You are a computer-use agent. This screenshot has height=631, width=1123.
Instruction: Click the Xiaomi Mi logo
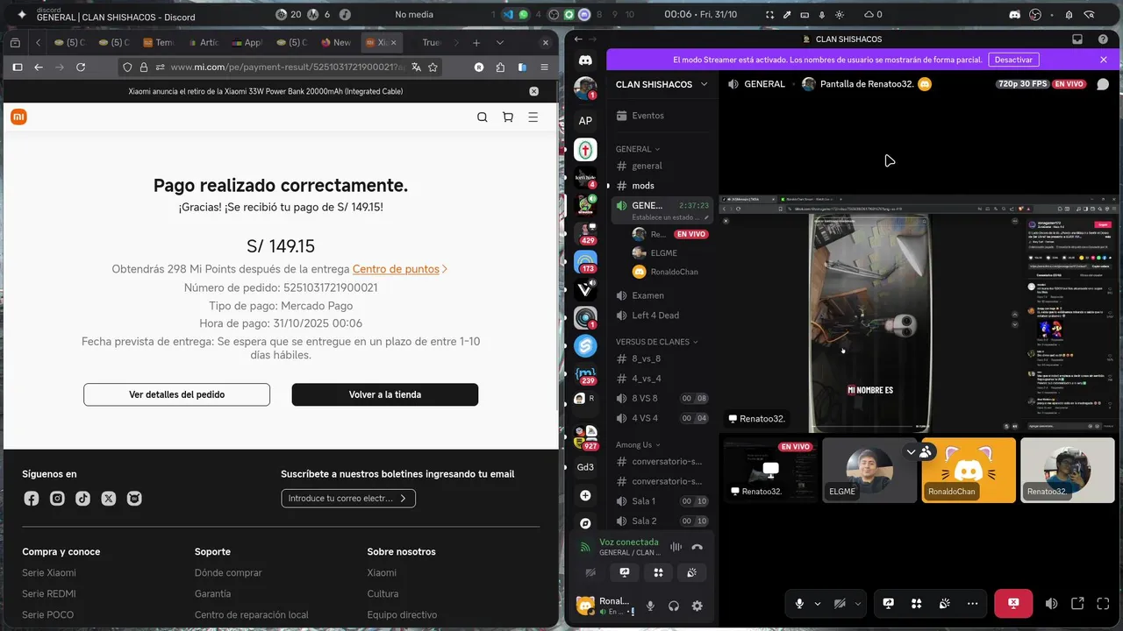point(18,117)
